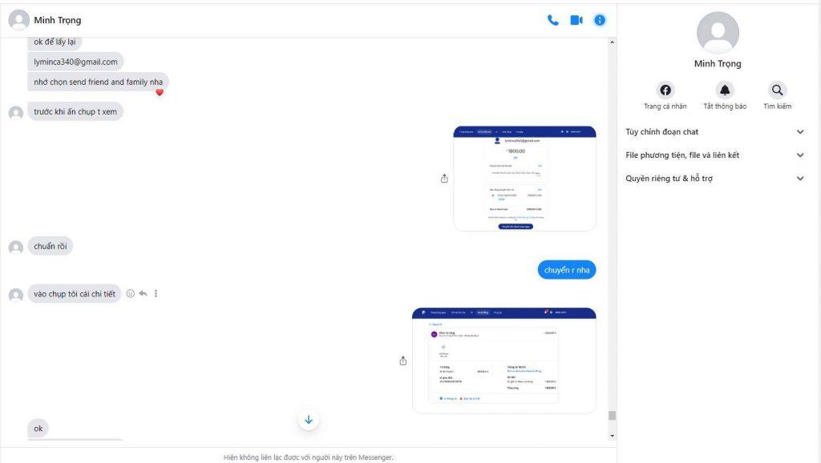Toggle the conversation info panel icon
The height and width of the screenshot is (463, 821).
[600, 20]
